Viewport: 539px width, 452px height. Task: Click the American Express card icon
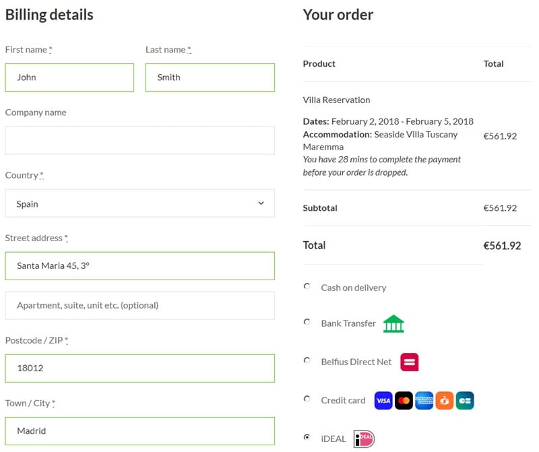[424, 400]
